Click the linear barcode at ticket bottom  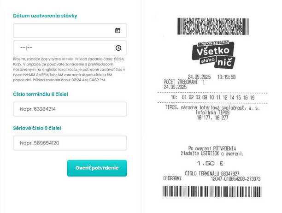(212, 191)
